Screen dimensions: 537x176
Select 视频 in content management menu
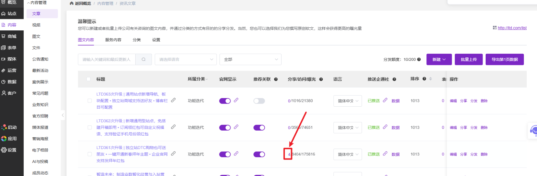pos(36,25)
